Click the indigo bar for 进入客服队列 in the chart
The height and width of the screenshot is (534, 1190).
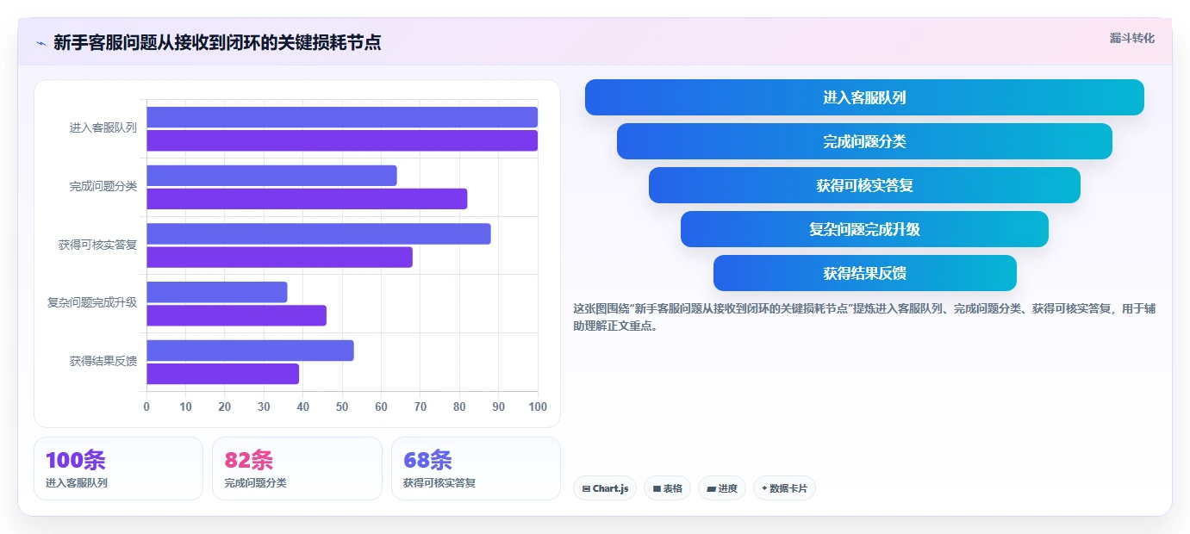tap(342, 117)
